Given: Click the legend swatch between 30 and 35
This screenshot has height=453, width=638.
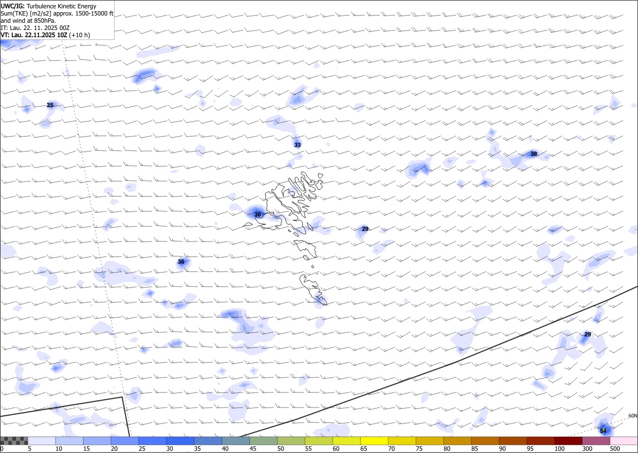Looking at the screenshot, I should click(180, 441).
